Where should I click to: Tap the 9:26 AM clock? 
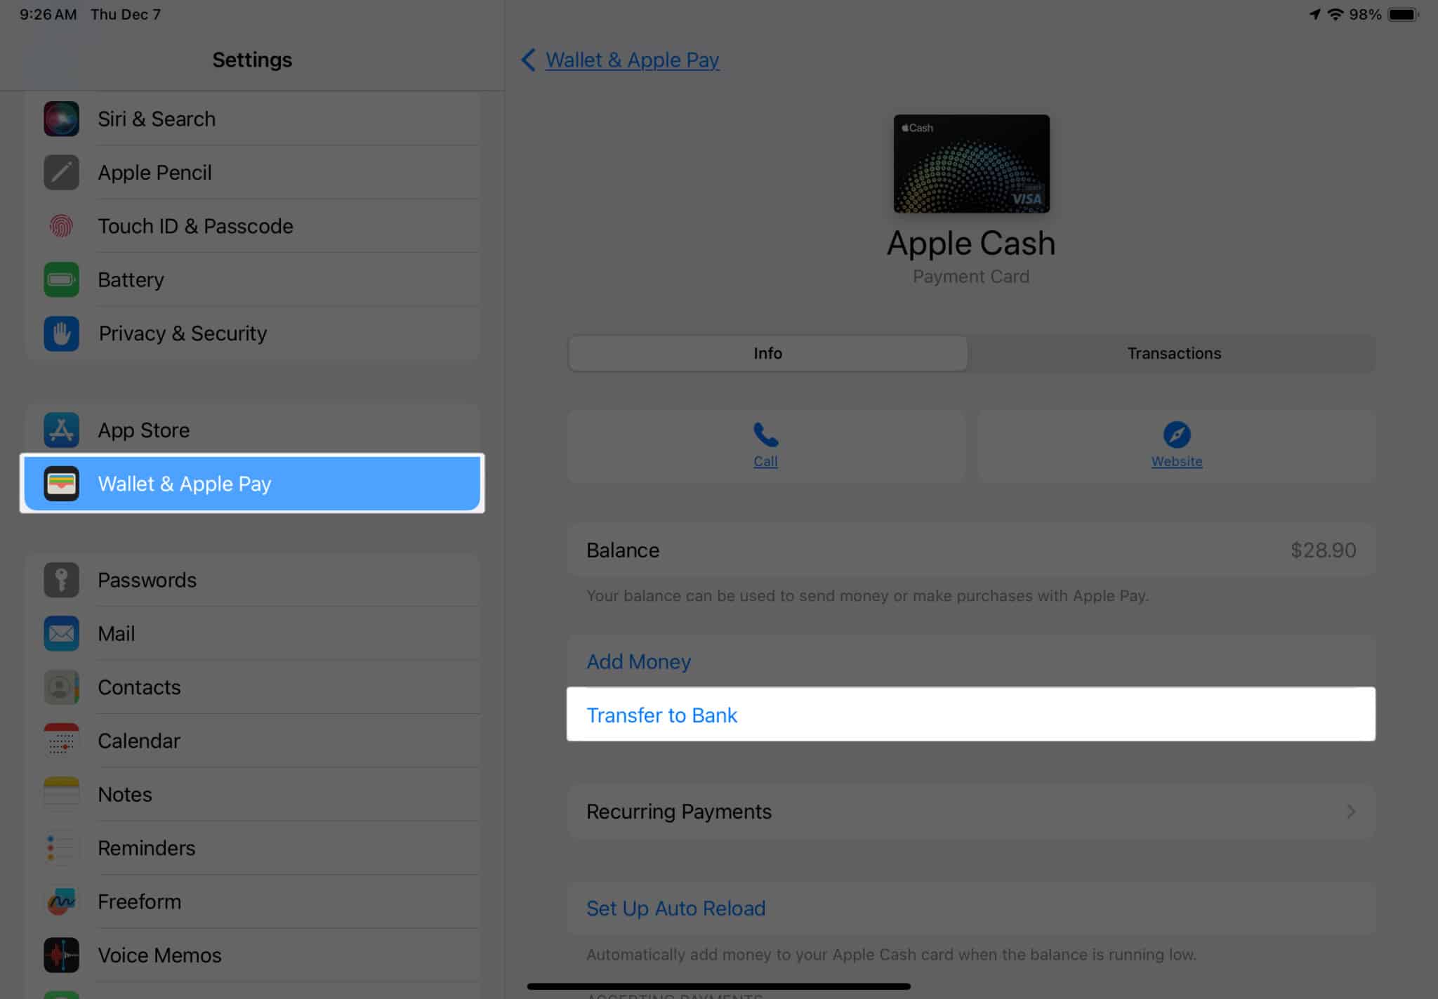tap(48, 14)
